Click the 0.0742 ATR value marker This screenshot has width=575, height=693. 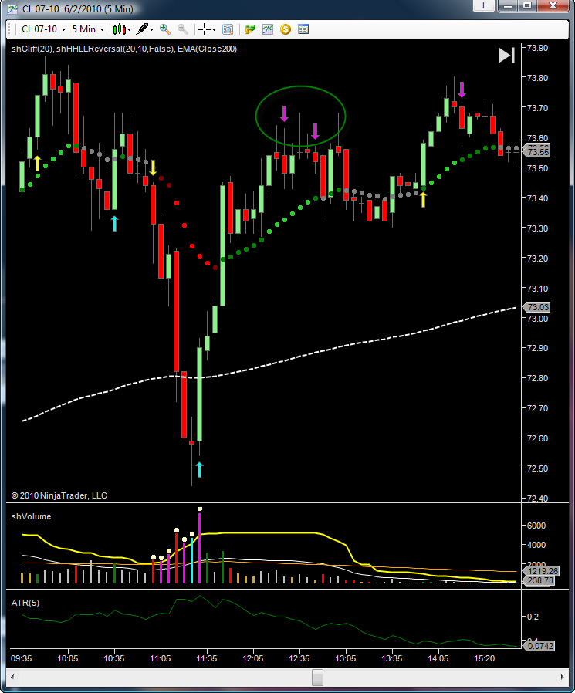539,646
